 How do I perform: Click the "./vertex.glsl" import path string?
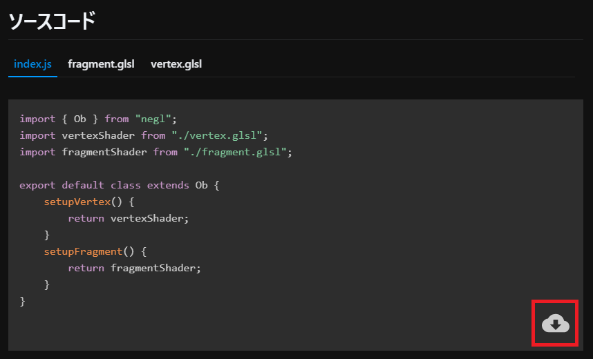219,135
